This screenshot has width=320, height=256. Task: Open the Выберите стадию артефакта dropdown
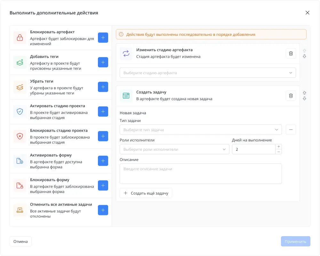click(x=208, y=73)
